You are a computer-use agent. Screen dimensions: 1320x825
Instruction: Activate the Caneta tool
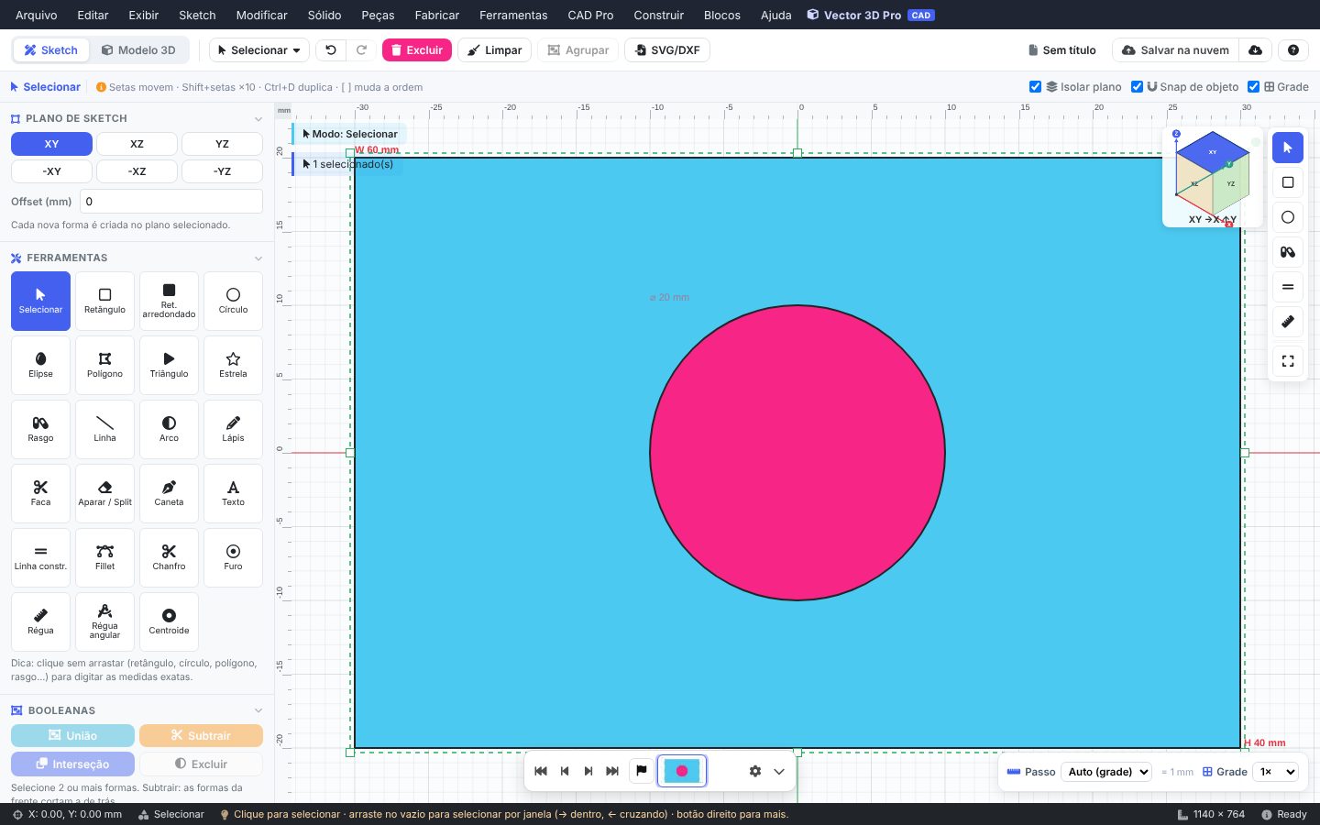[x=169, y=493]
